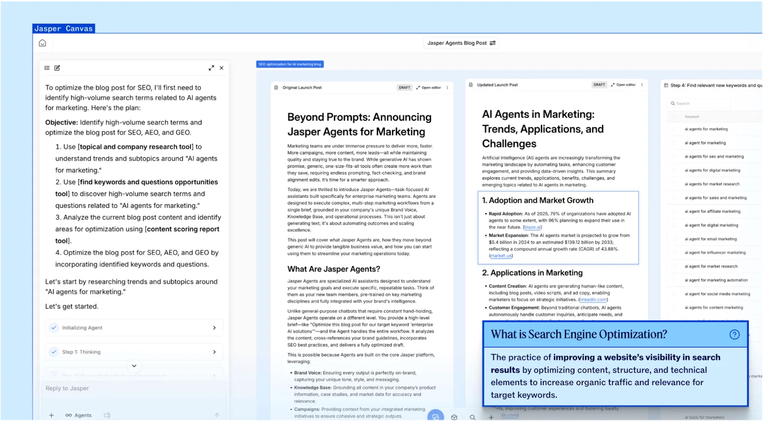
Task: Check 'ai agent for marketing' keyword row
Action: 674,143
